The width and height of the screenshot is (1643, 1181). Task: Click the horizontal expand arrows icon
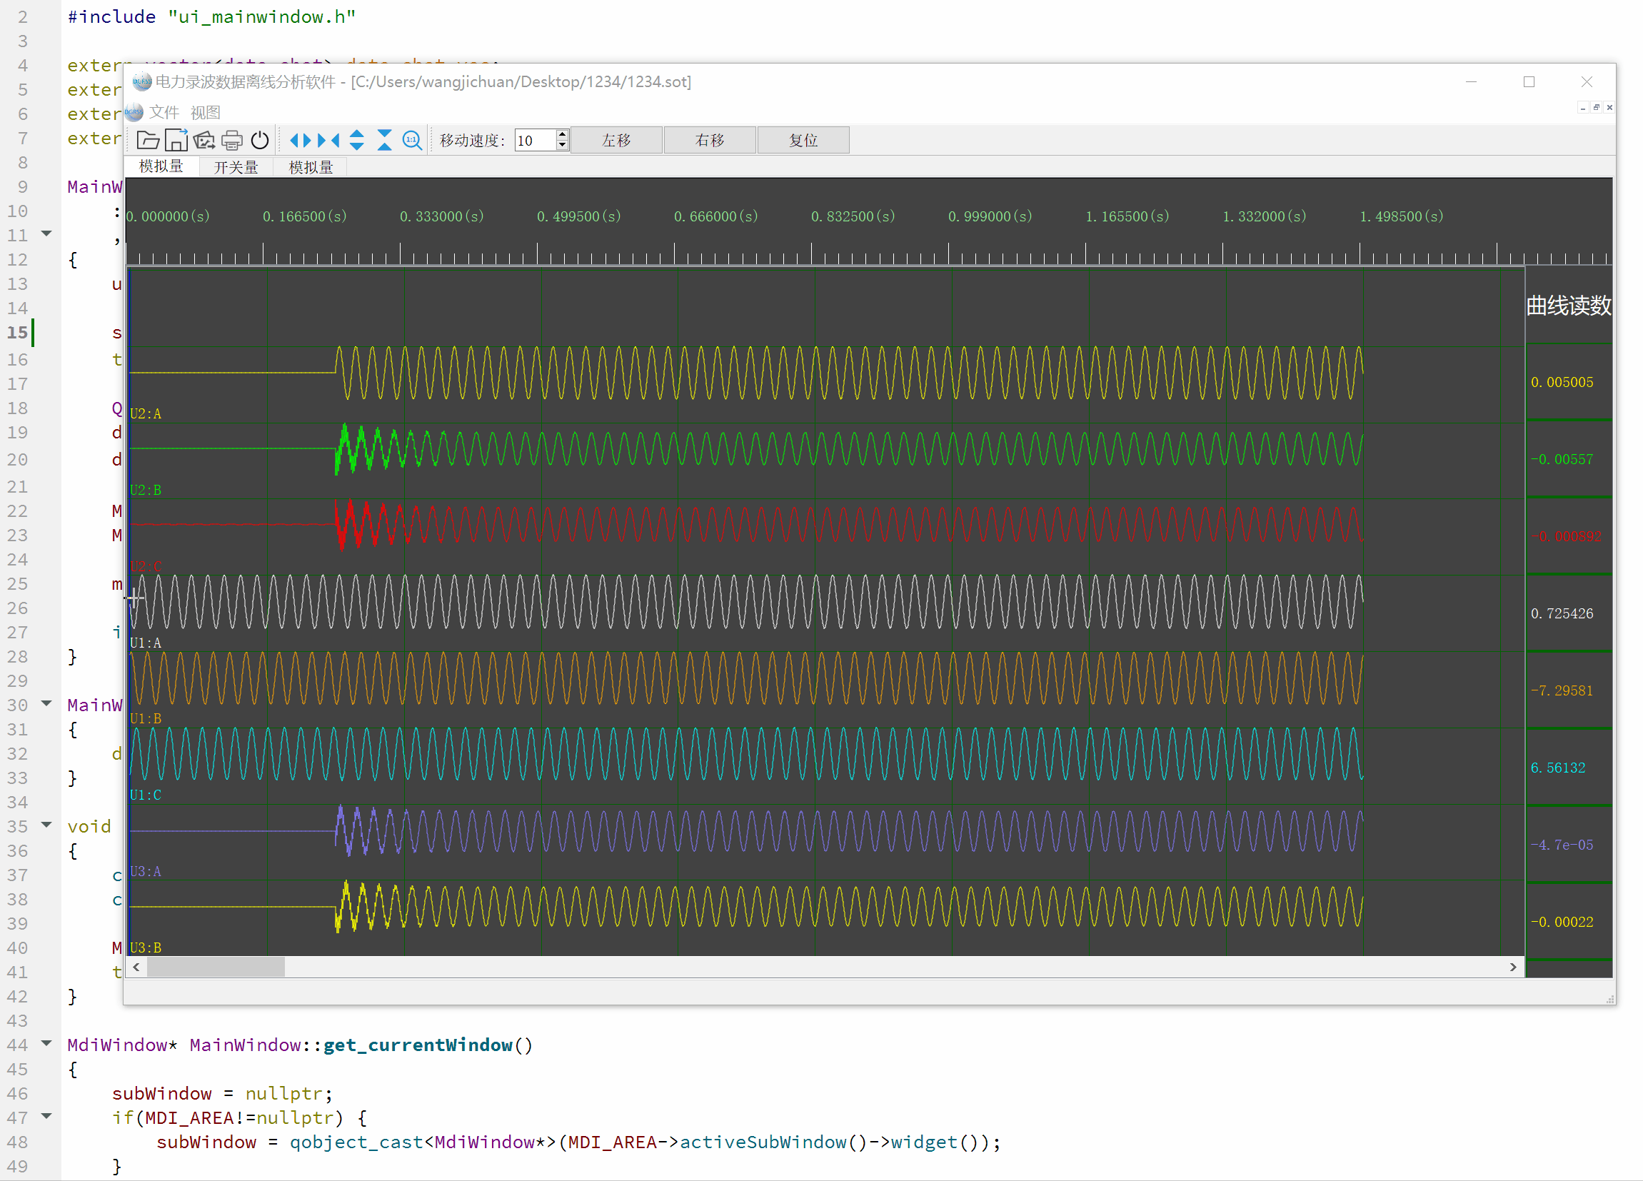(x=300, y=140)
